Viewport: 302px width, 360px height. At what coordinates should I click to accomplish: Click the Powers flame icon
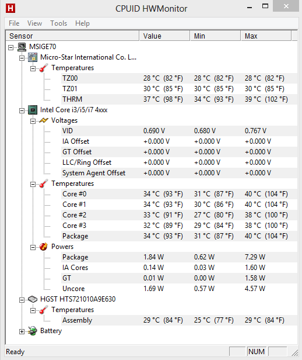(x=44, y=247)
